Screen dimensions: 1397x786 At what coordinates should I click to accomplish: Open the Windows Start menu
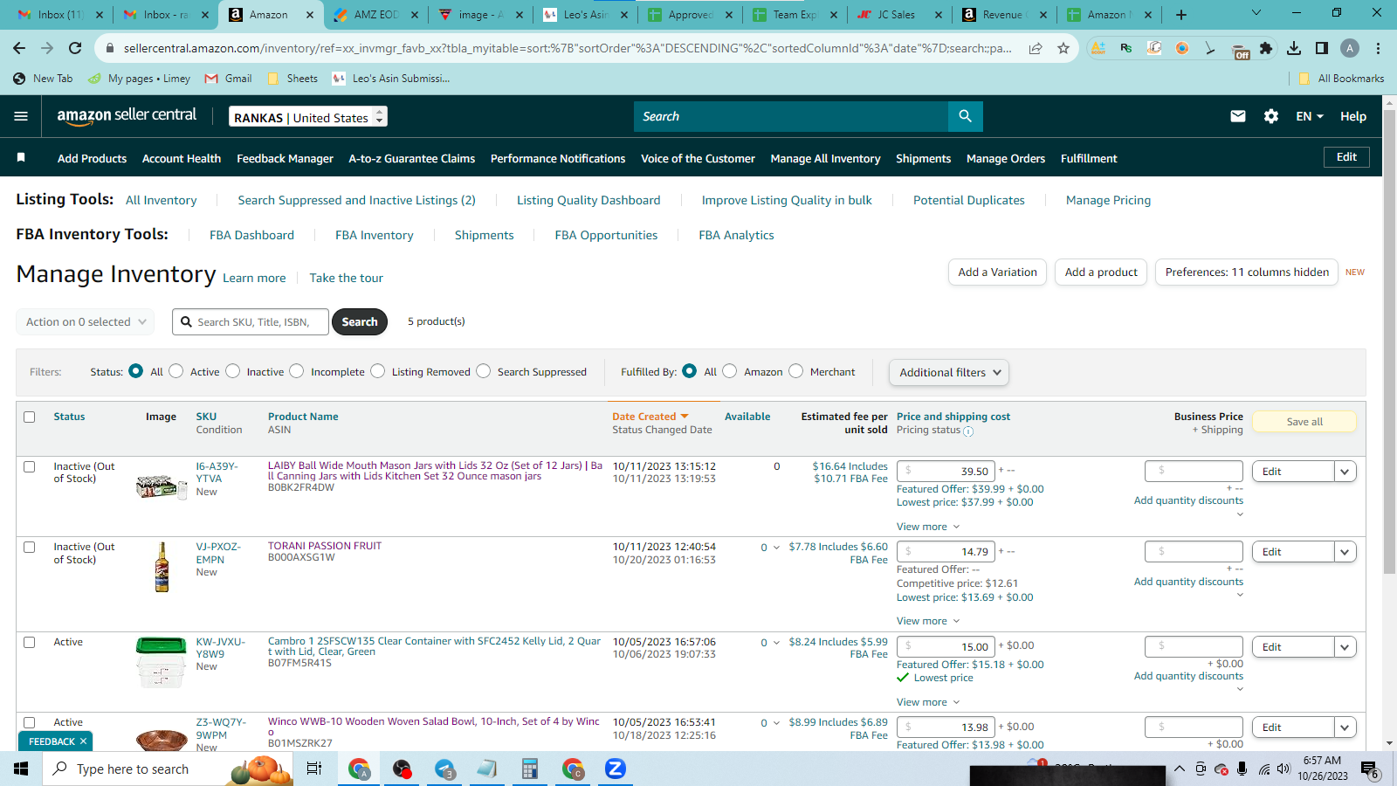[x=21, y=769]
